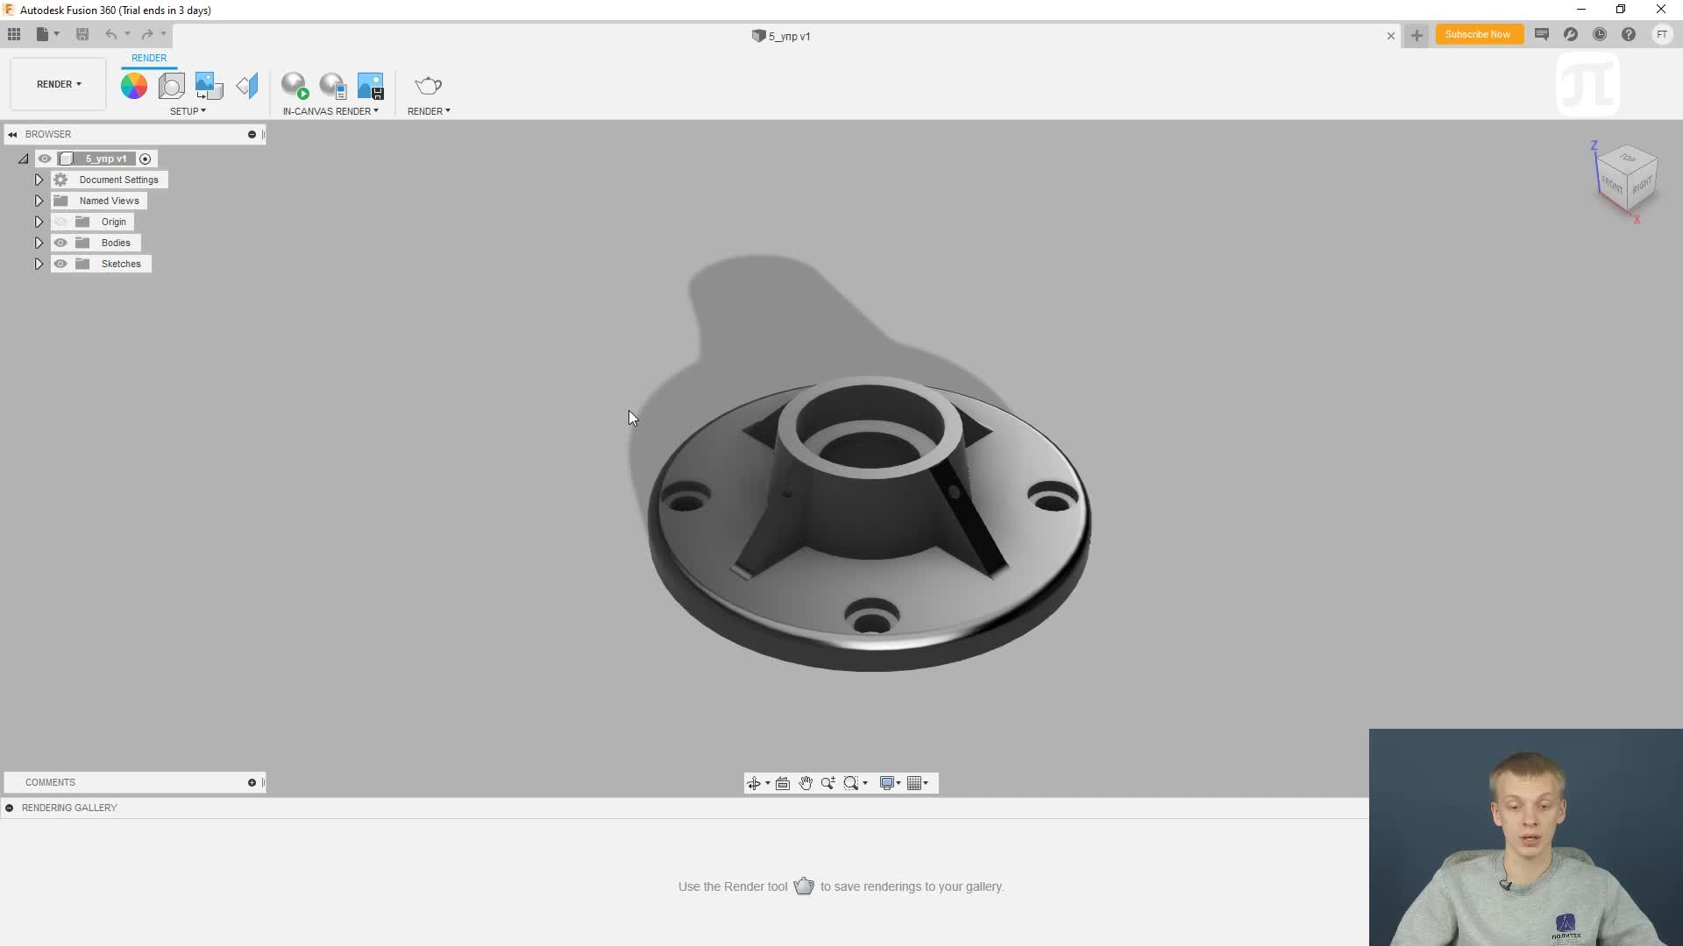Screen dimensions: 1683x946
Task: Click the Save floppy icon
Action: (82, 34)
